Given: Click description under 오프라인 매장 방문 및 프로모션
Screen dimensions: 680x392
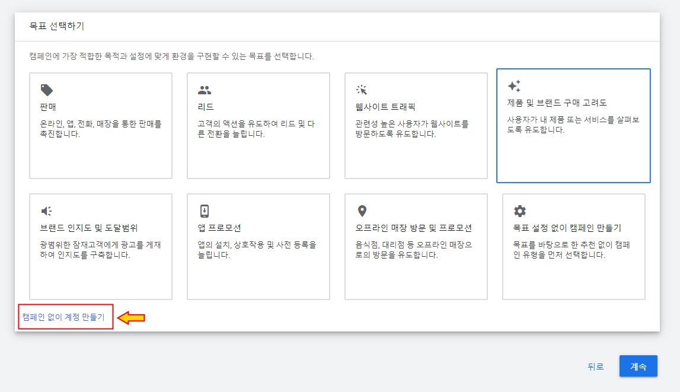Looking at the screenshot, I should pyautogui.click(x=413, y=250).
